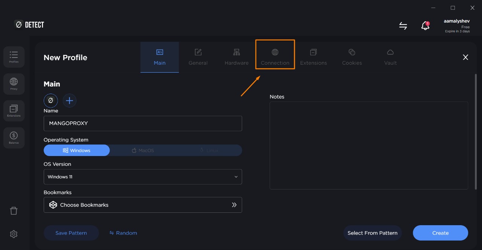Switch to the Connection tab
The width and height of the screenshot is (482, 250).
[275, 57]
